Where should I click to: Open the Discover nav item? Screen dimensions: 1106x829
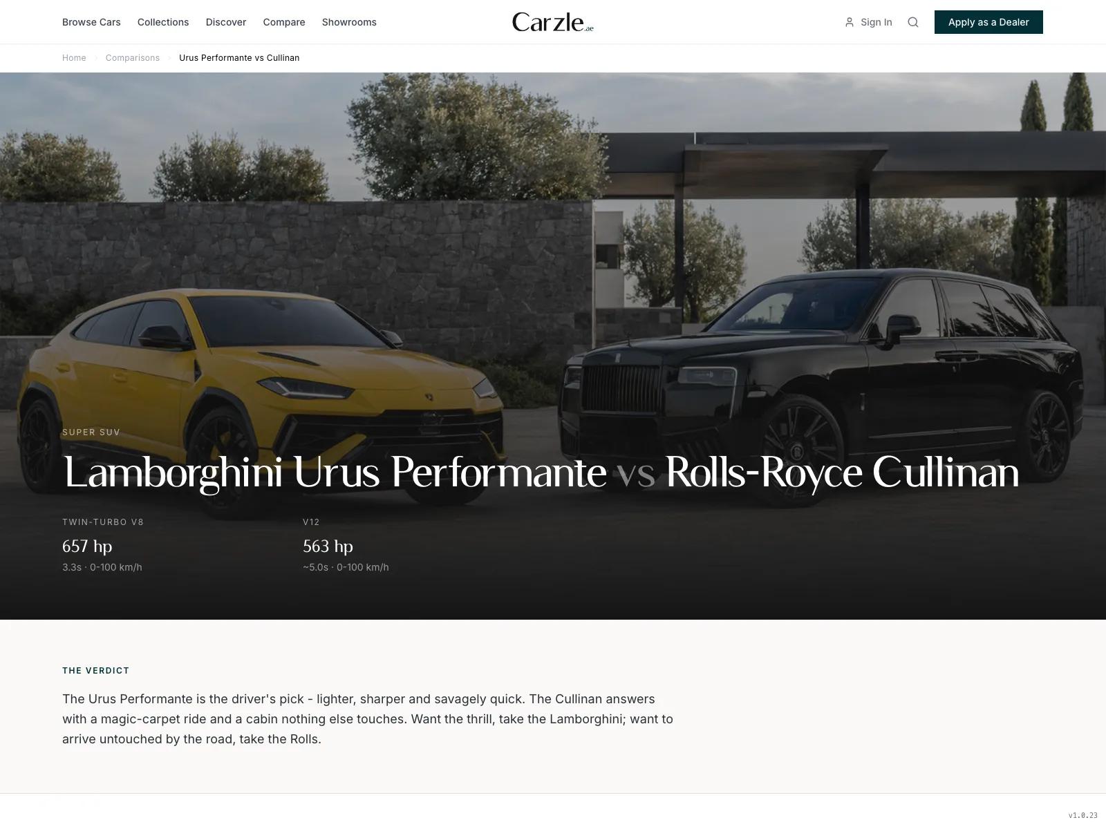pyautogui.click(x=226, y=22)
